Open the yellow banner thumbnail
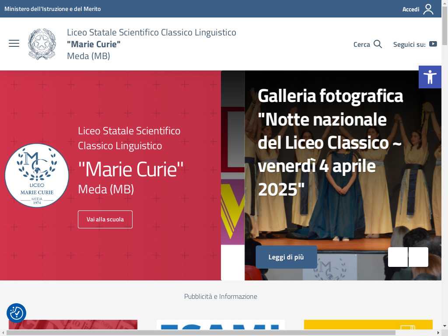448x336 pixels. [368, 325]
